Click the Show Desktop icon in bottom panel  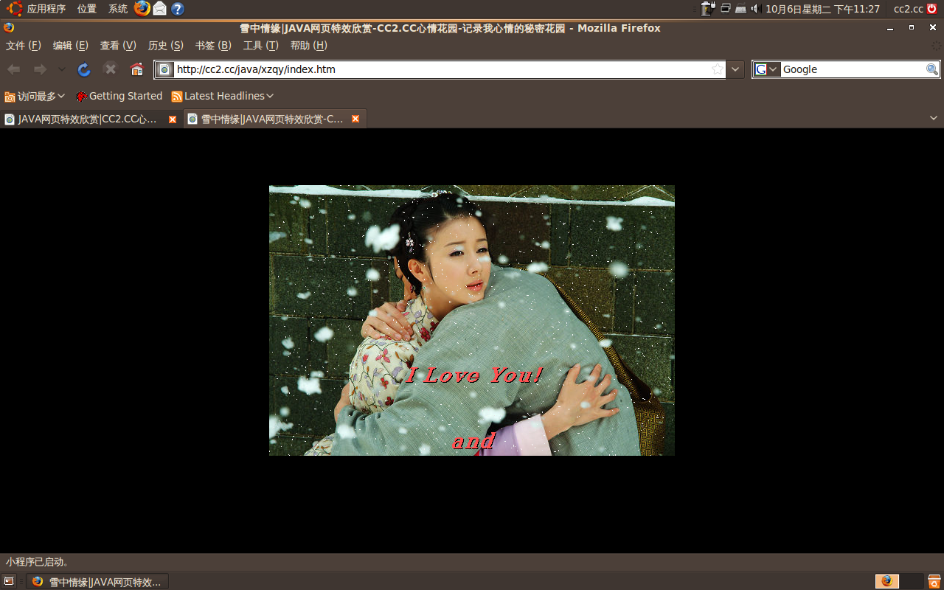tap(9, 581)
